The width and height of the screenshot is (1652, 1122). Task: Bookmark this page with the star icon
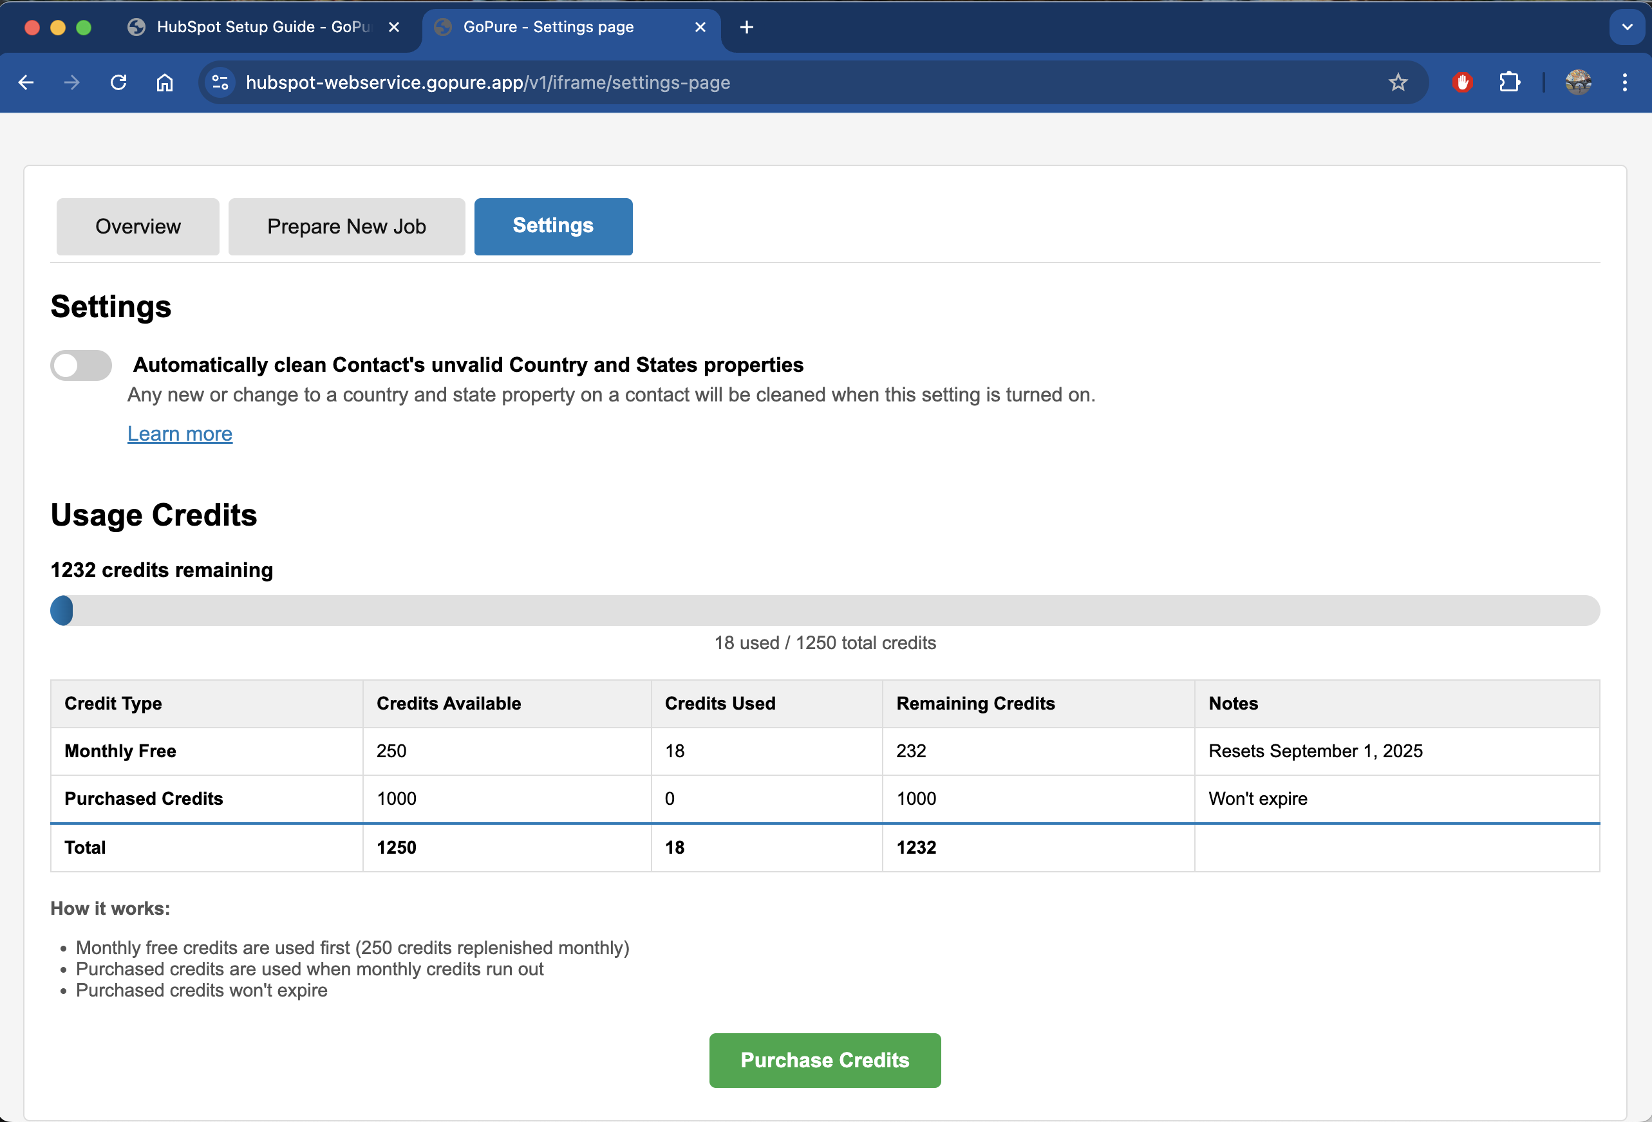[1398, 82]
